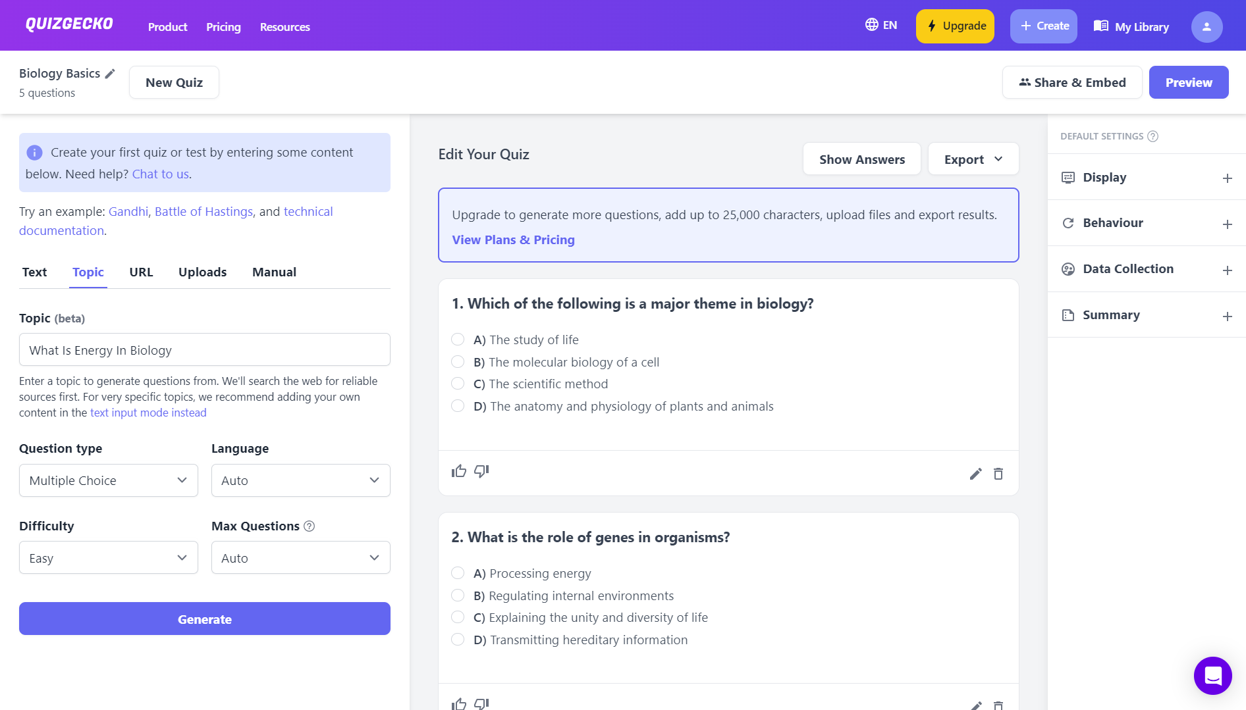Open the chat support bubble
The image size is (1246, 710).
coord(1212,676)
